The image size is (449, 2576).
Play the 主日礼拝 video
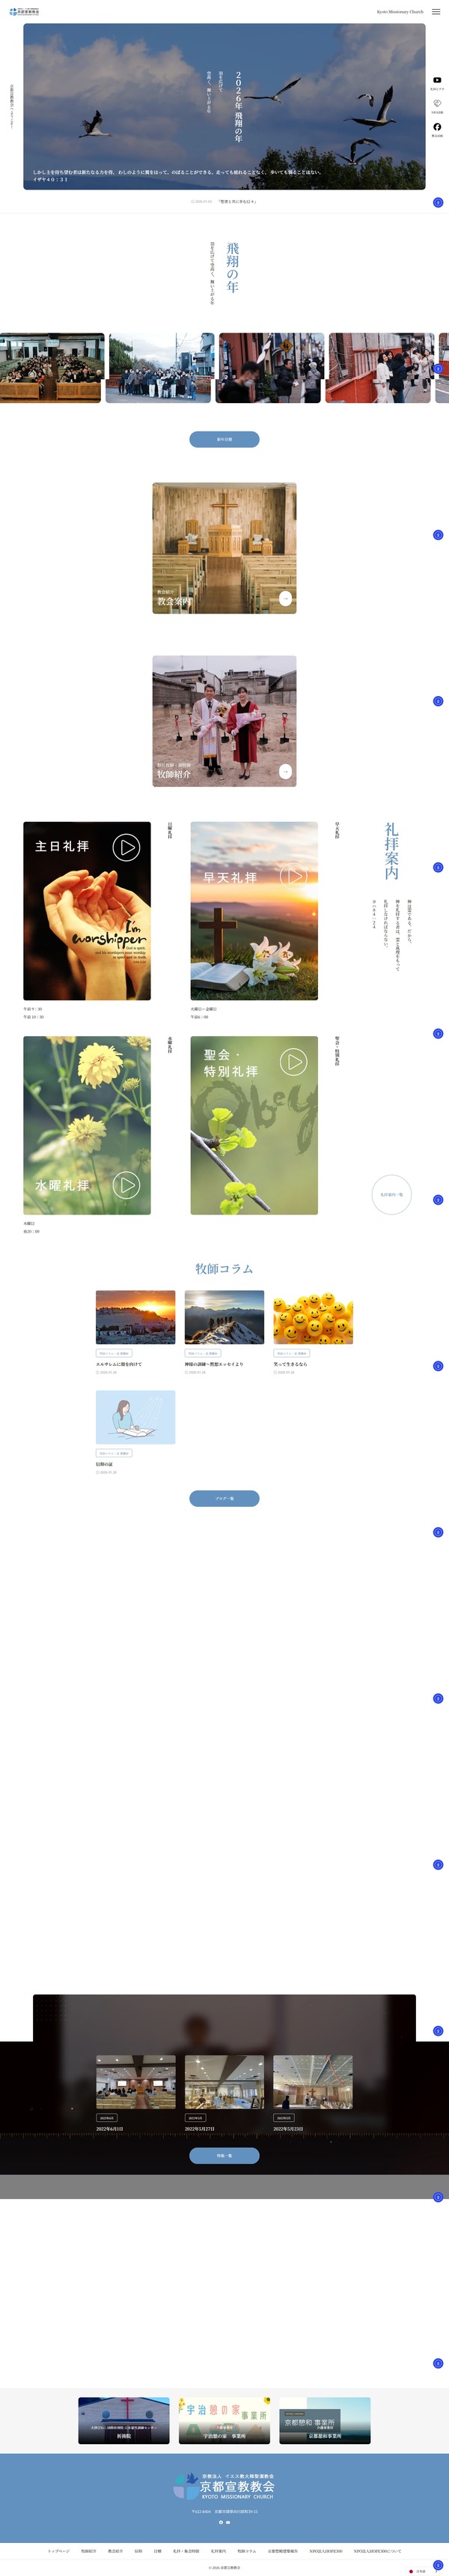[x=126, y=847]
